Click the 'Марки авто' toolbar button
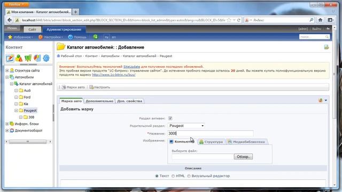The image size is (342, 192). tap(73, 87)
